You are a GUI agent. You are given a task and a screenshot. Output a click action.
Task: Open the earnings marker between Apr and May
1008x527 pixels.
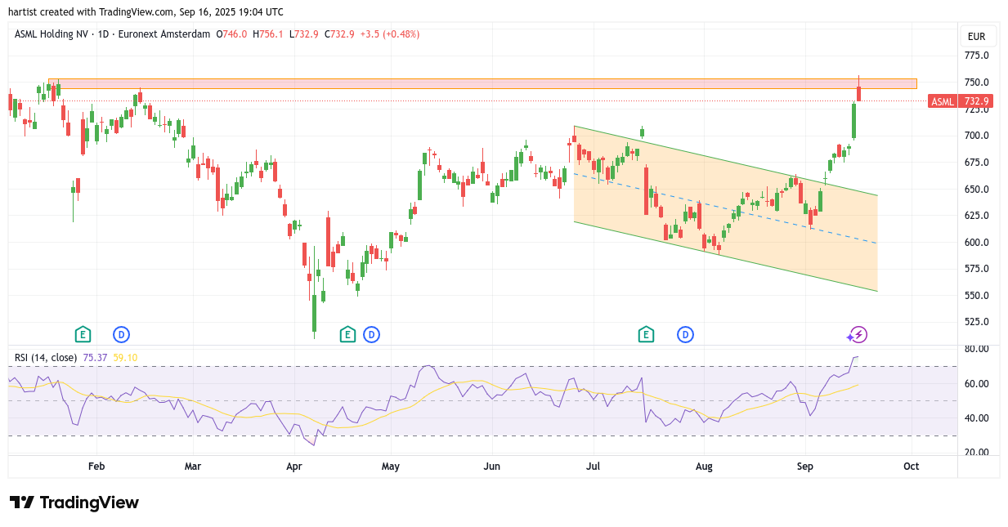347,334
